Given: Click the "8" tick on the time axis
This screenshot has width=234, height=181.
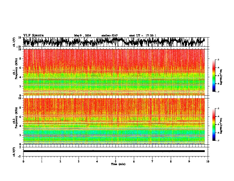Looking at the screenshot, I should pyautogui.click(x=171, y=161).
